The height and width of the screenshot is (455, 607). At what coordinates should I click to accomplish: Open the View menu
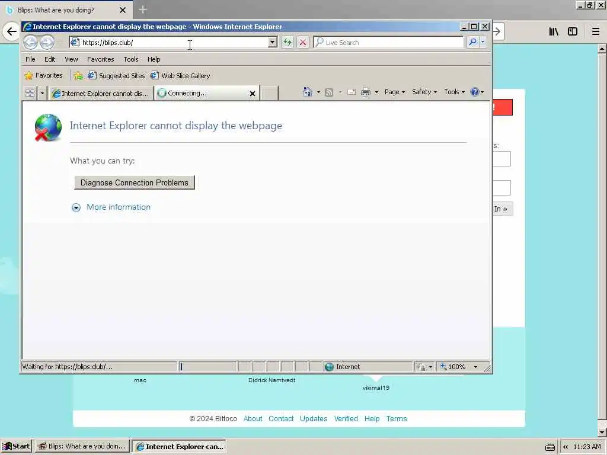click(71, 59)
